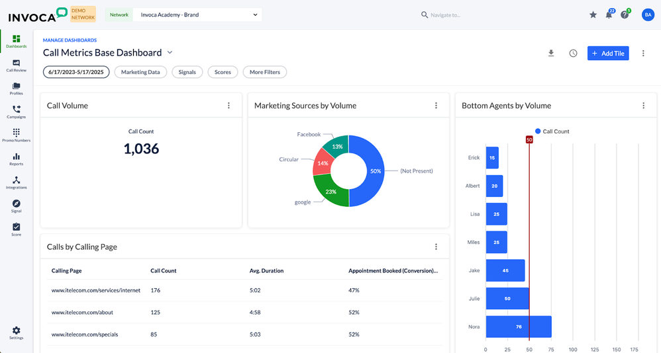Screen dimensions: 661x353
Task: Click Albert's bar showing 20
Action: tap(495, 186)
